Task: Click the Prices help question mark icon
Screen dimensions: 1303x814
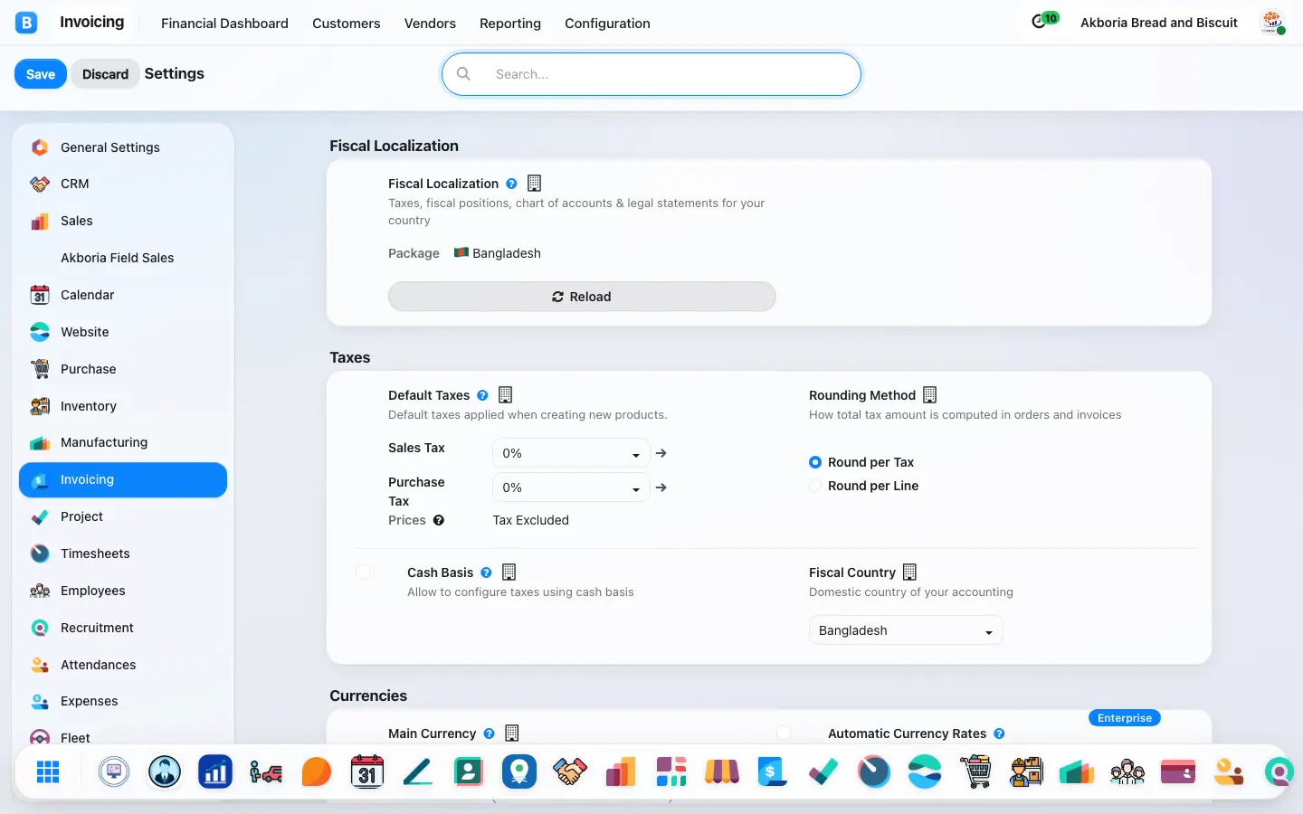Action: coord(439,520)
